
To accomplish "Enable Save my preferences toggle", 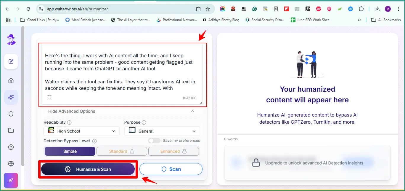I will (154, 141).
